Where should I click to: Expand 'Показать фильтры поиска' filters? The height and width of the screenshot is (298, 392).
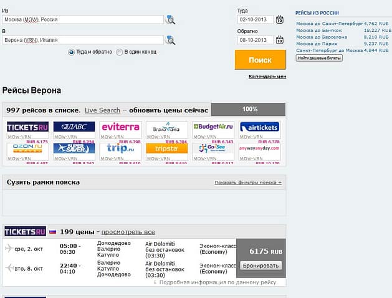point(247,183)
